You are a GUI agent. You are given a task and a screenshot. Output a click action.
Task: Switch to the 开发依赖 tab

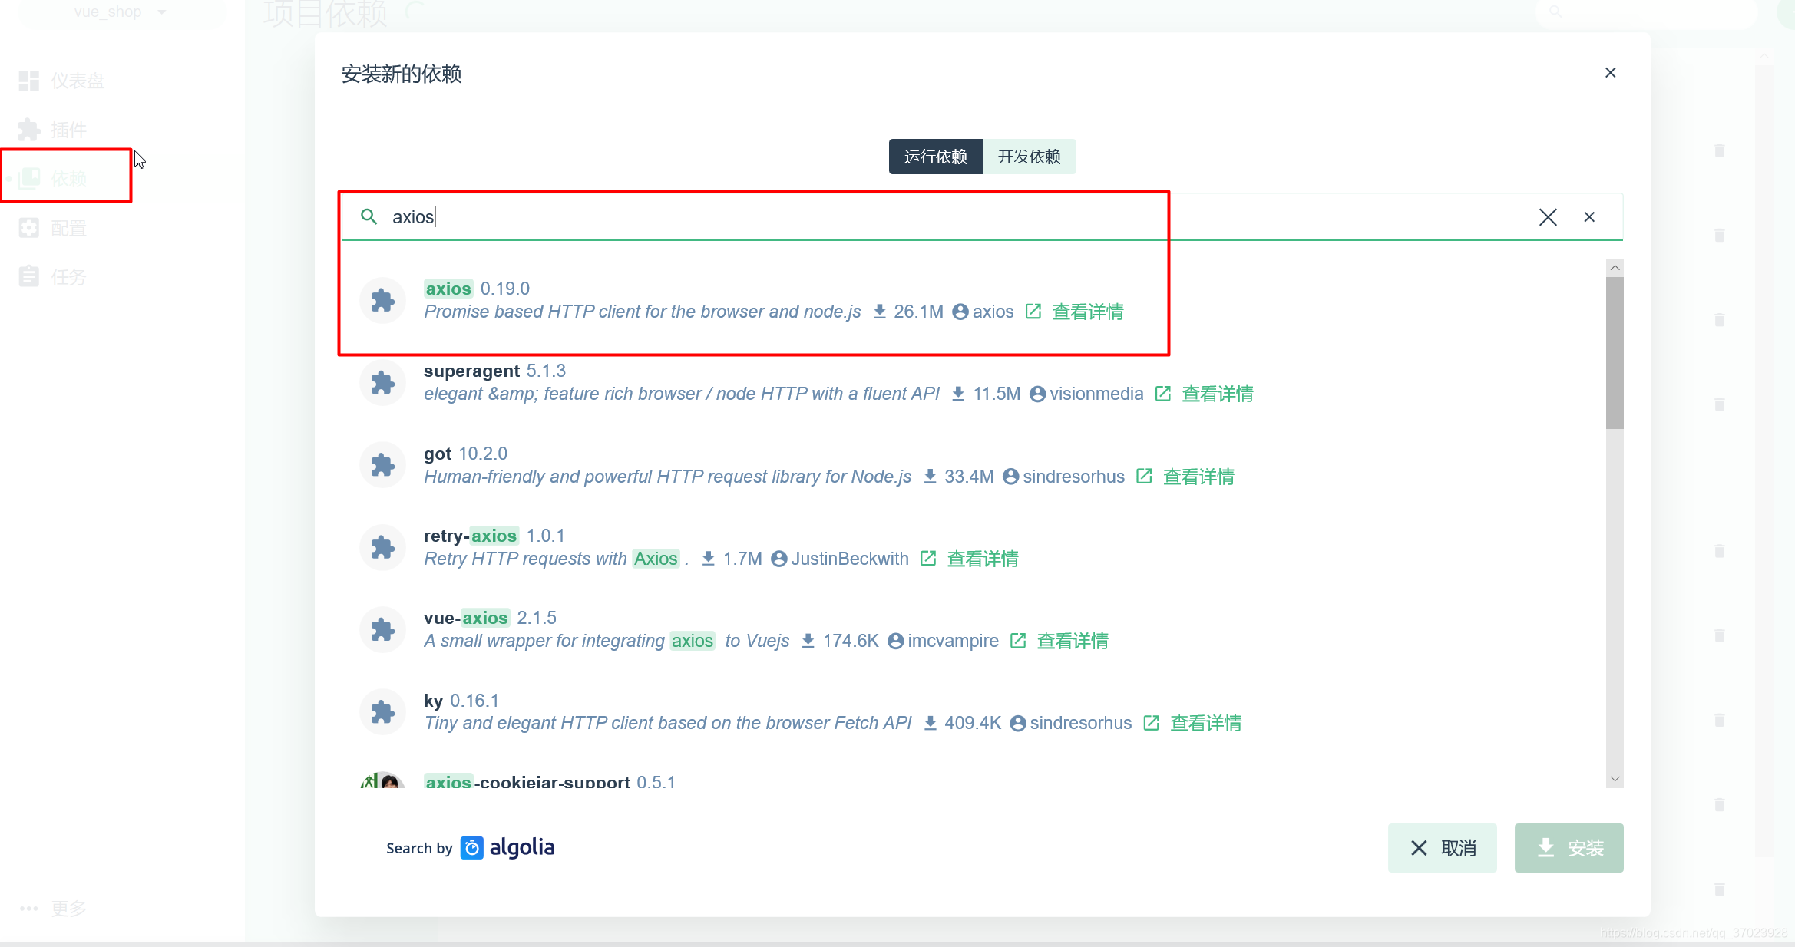coord(1029,157)
